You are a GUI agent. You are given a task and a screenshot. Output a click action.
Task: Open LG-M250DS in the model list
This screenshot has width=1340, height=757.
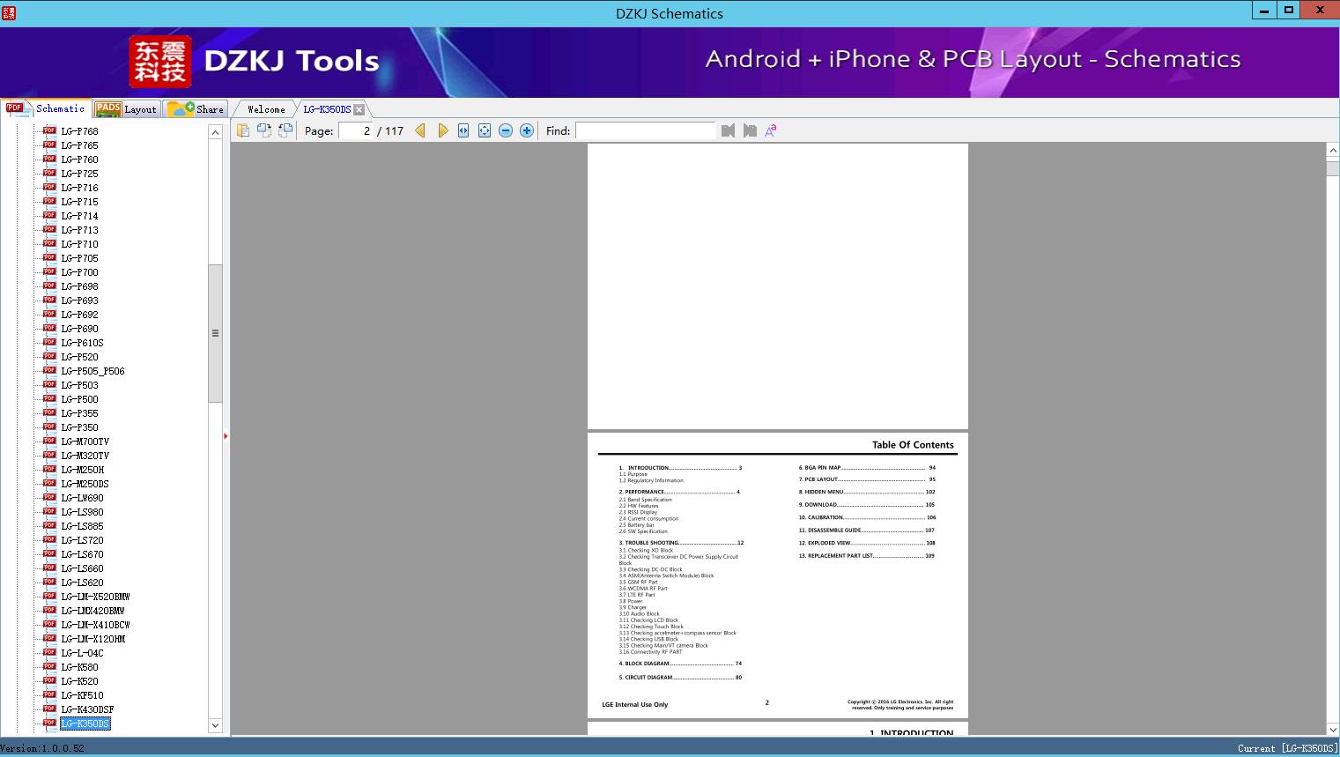pos(85,484)
